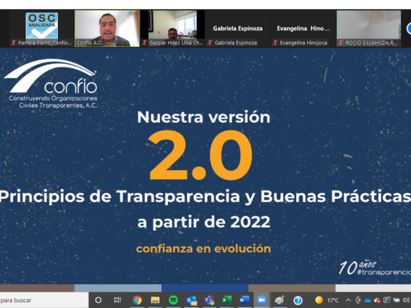Screen dimensions: 411x308
Task: Click the 'confianza en evolución' tagline
Action: pyautogui.click(x=204, y=248)
